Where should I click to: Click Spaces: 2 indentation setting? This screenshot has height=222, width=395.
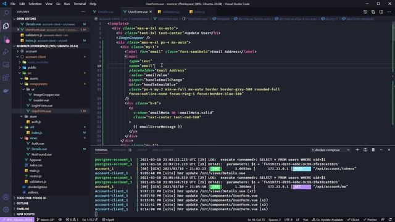(275, 220)
